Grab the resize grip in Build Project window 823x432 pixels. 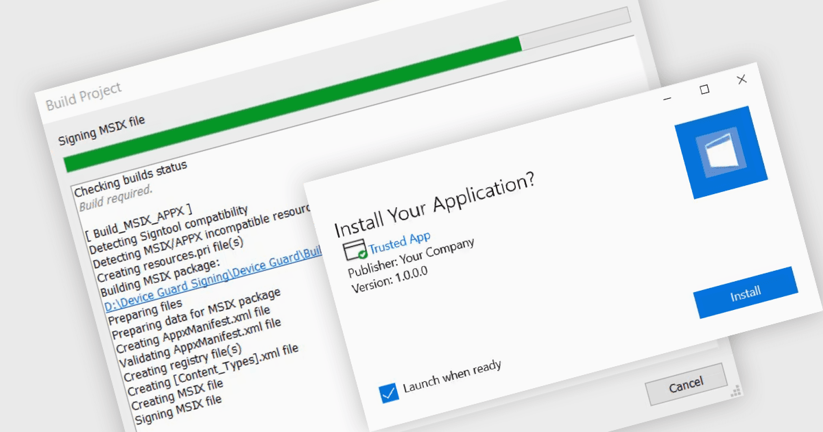coord(735,391)
